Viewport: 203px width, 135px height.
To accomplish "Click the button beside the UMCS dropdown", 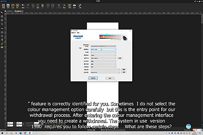I will pos(120,58).
